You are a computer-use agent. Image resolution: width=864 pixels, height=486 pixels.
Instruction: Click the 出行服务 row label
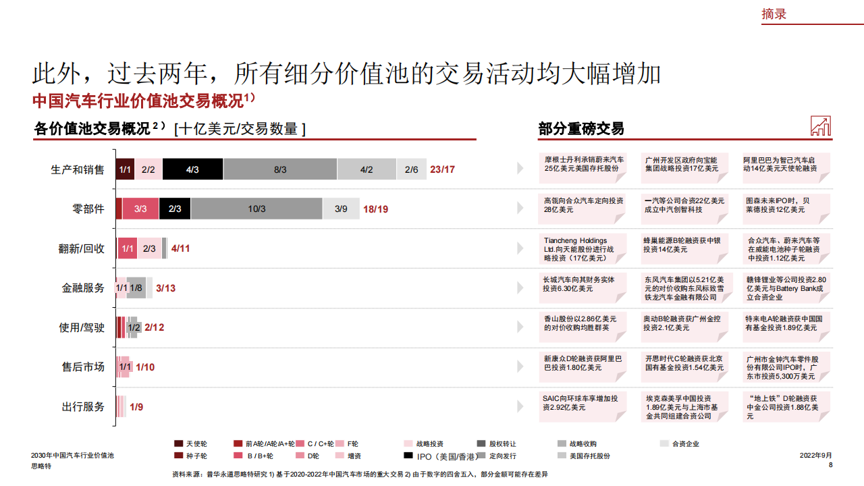[x=84, y=407]
